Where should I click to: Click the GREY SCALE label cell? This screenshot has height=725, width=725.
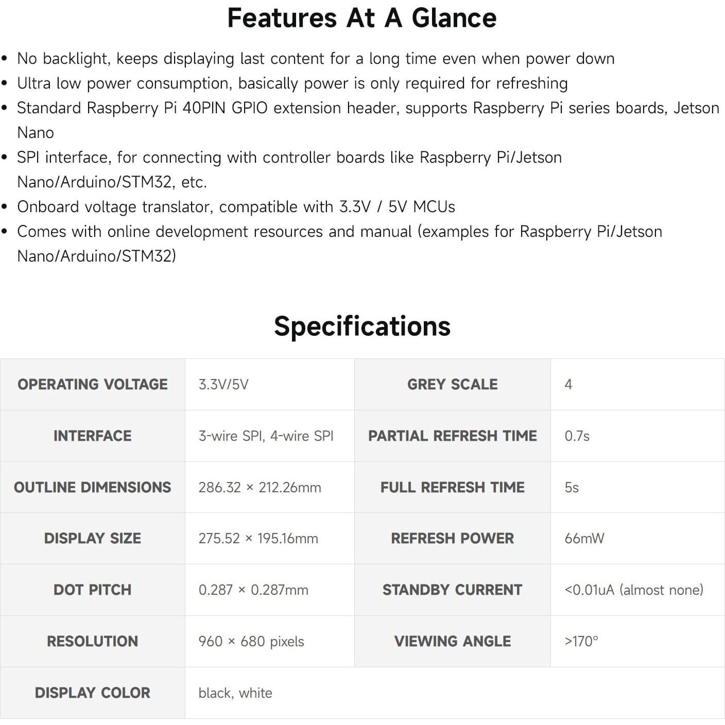pyautogui.click(x=452, y=385)
